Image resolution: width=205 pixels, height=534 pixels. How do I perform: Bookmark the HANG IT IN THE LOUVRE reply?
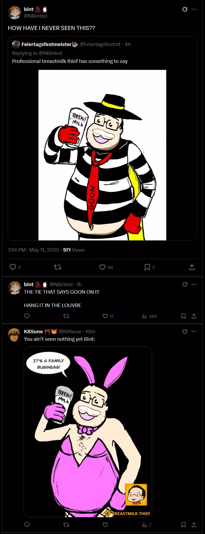pos(184,316)
